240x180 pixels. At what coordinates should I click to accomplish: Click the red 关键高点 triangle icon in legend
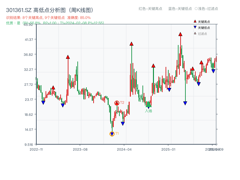pyautogui.click(x=194, y=21)
